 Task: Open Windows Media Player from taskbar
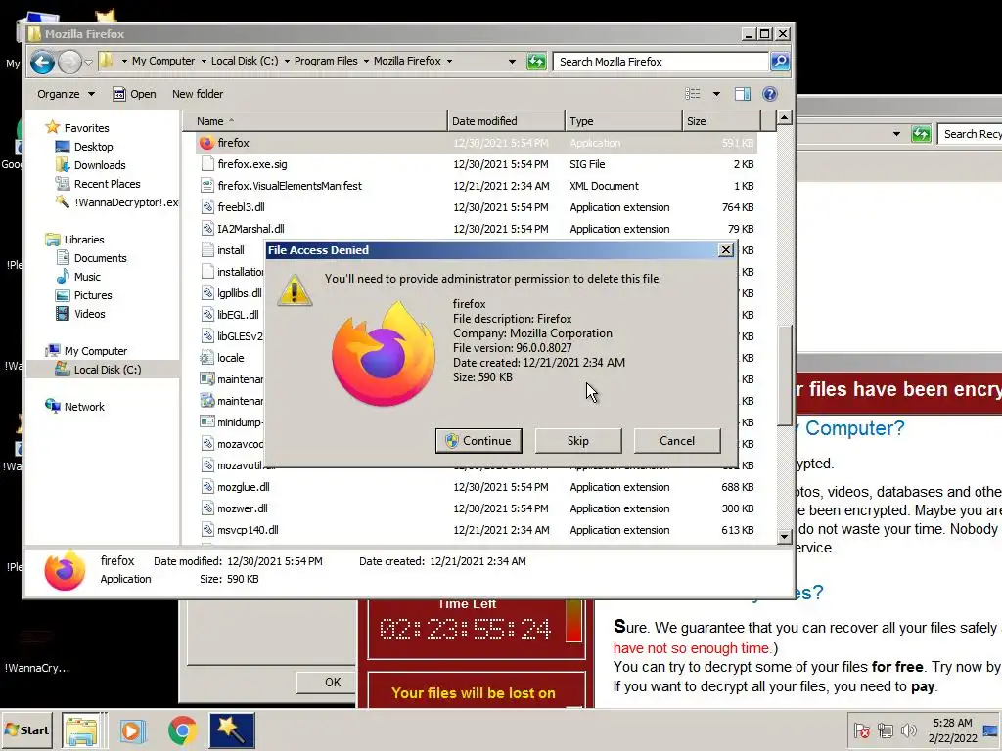tap(132, 730)
